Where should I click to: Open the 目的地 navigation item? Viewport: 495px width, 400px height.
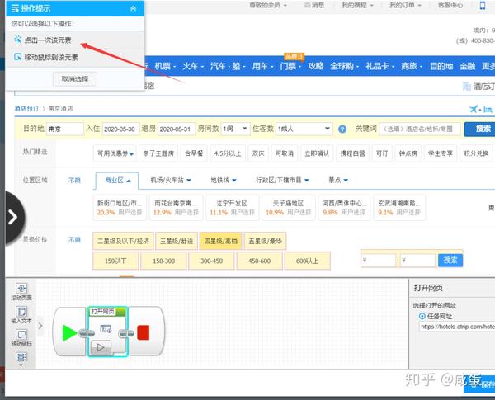(441, 66)
